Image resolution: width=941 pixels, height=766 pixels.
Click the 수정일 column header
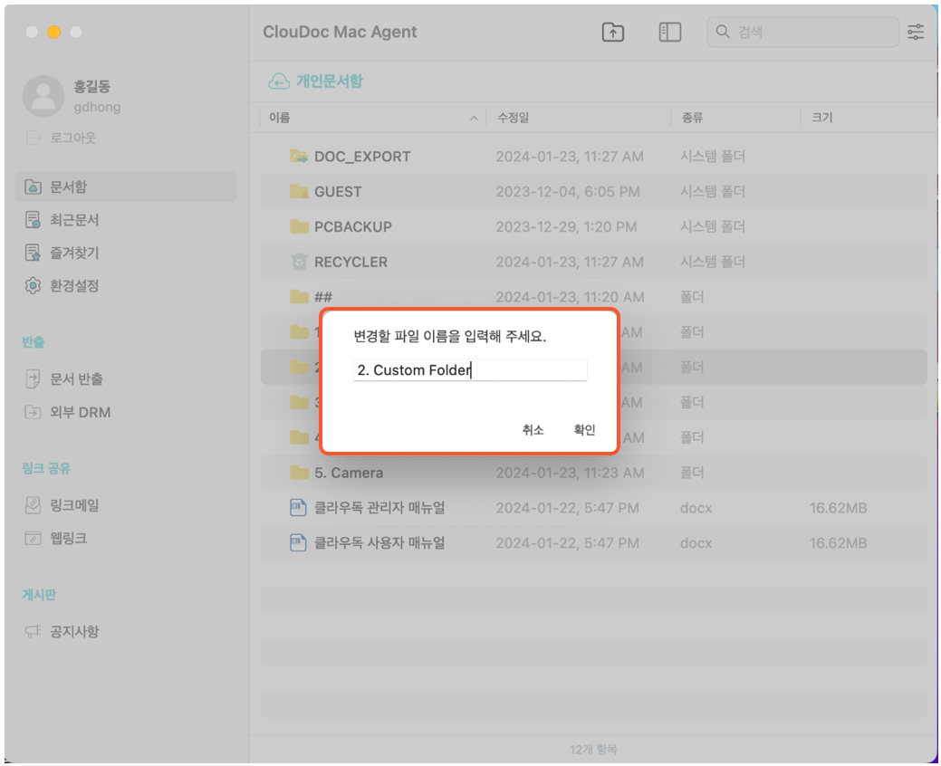point(514,118)
